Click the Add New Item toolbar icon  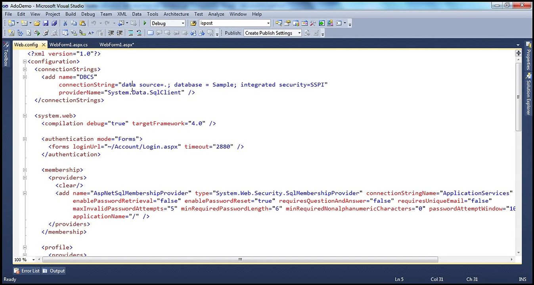pyautogui.click(x=24, y=23)
